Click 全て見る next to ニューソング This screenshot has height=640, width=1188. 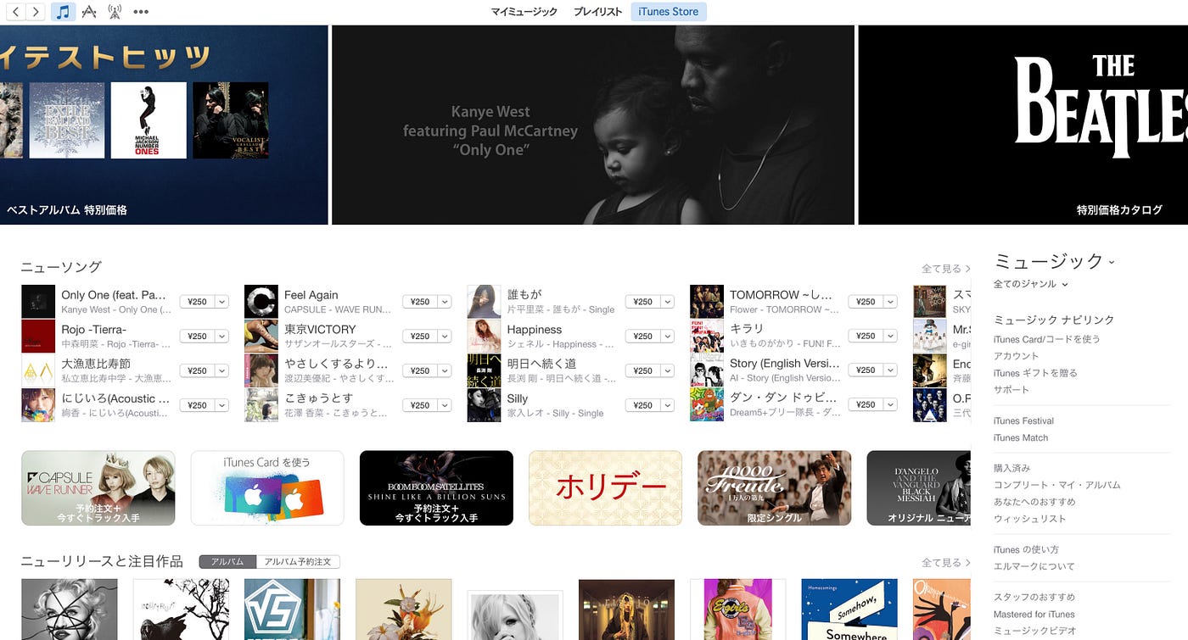(x=945, y=268)
